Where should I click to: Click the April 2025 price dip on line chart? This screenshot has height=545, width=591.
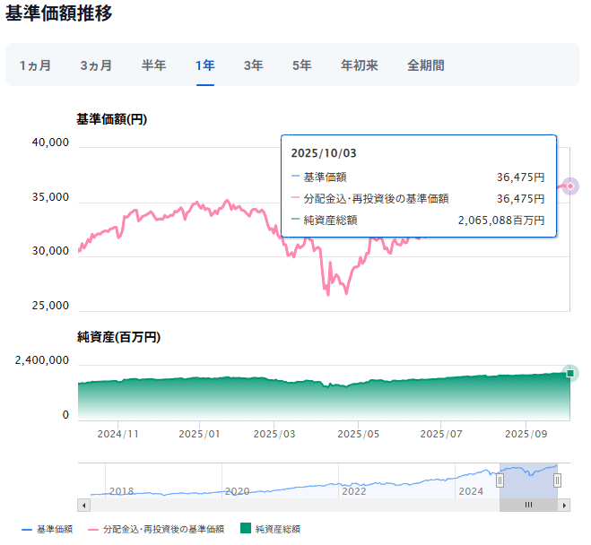tap(326, 292)
